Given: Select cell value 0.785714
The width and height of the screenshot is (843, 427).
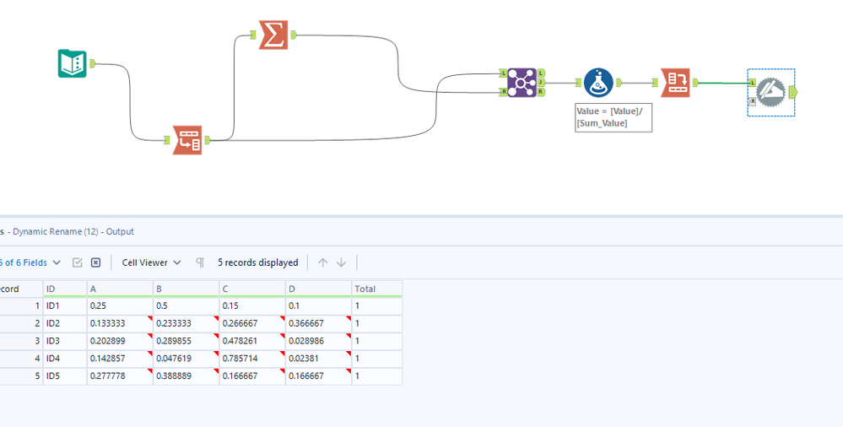Looking at the screenshot, I should point(252,359).
